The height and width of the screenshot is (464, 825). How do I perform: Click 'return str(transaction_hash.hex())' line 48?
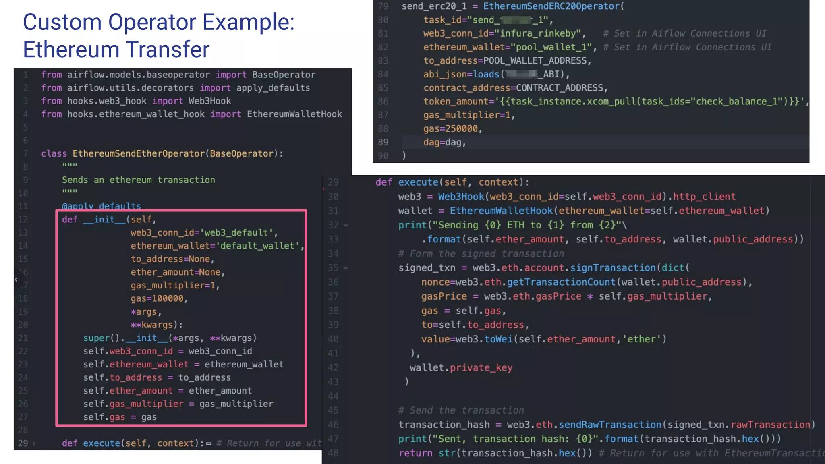coord(495,453)
